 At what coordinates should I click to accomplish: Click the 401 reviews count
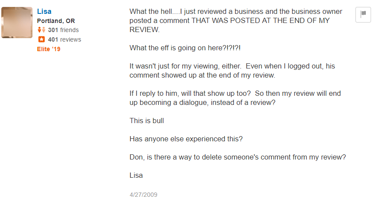point(65,39)
